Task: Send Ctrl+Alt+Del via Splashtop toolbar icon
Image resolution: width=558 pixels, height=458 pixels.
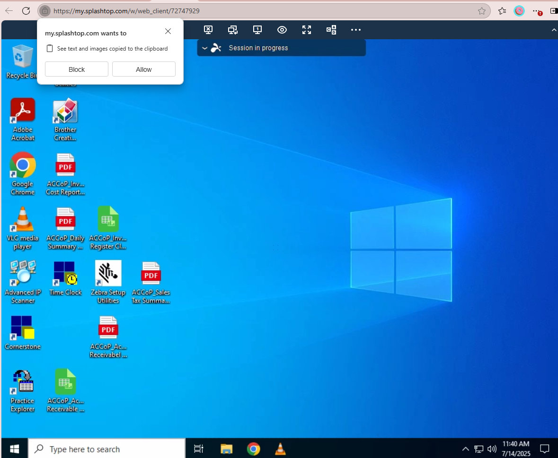Action: pyautogui.click(x=331, y=30)
